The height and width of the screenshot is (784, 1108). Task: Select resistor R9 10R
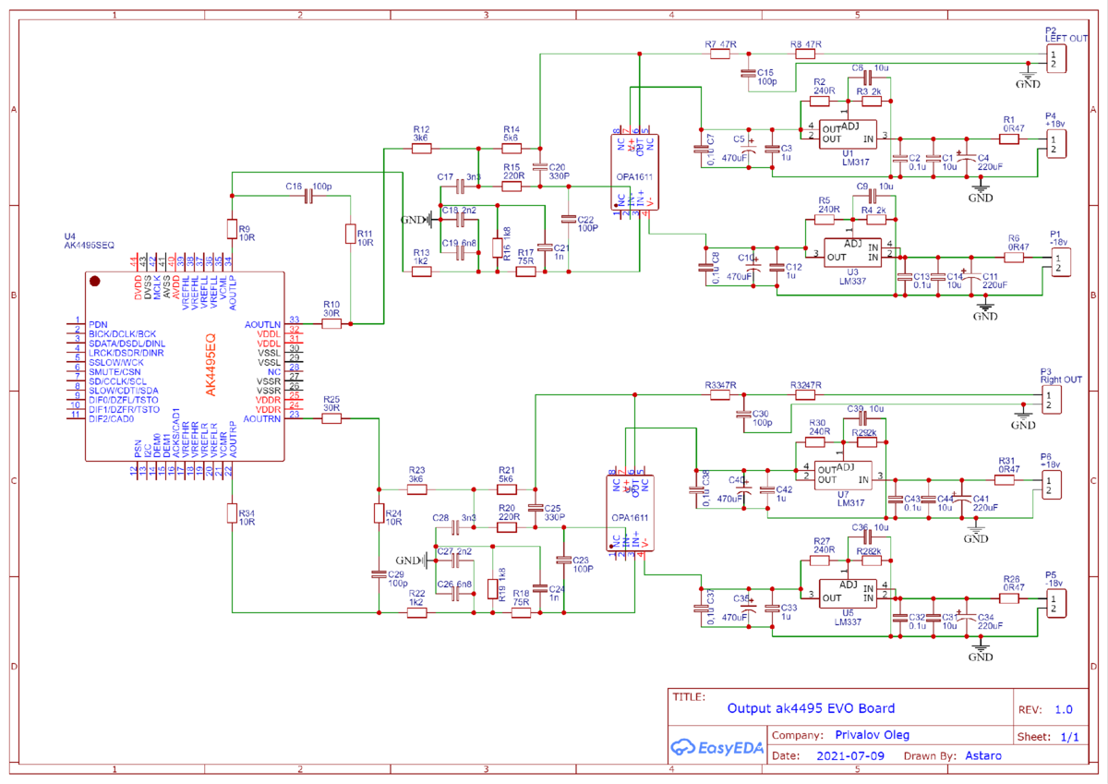click(232, 230)
